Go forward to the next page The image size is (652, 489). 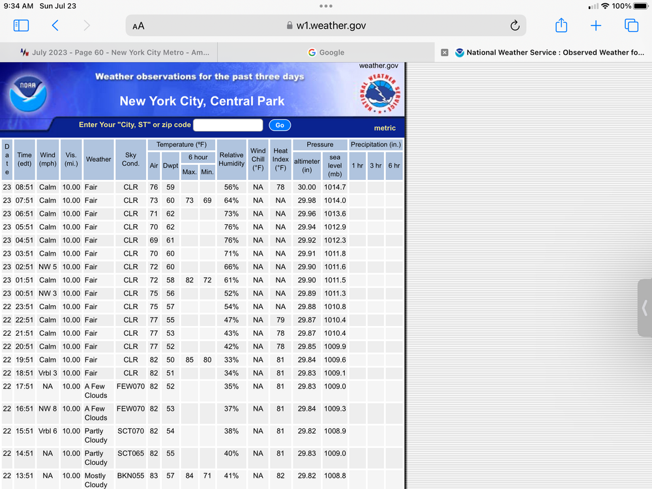[87, 26]
